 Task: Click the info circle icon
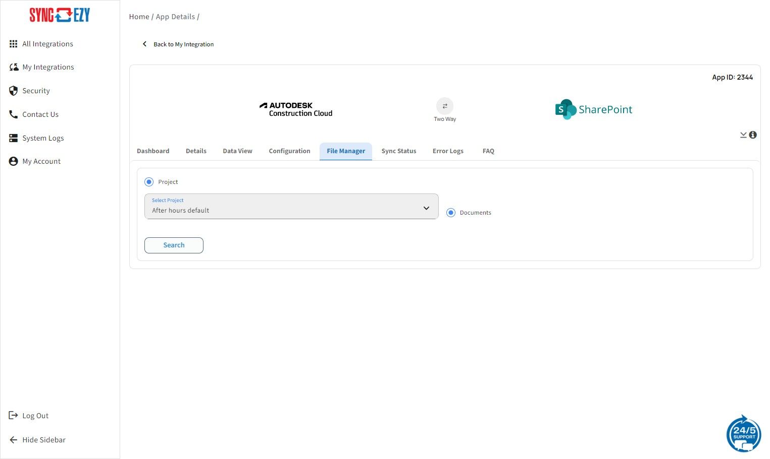coord(753,135)
